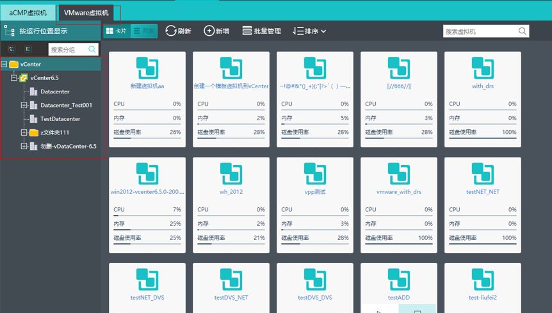This screenshot has height=313, width=552.
Task: Click the wh_2012 VM icon
Action: [x=231, y=173]
